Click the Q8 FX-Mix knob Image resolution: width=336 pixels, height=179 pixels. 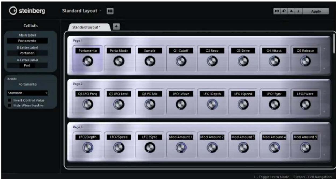pyautogui.click(x=150, y=105)
